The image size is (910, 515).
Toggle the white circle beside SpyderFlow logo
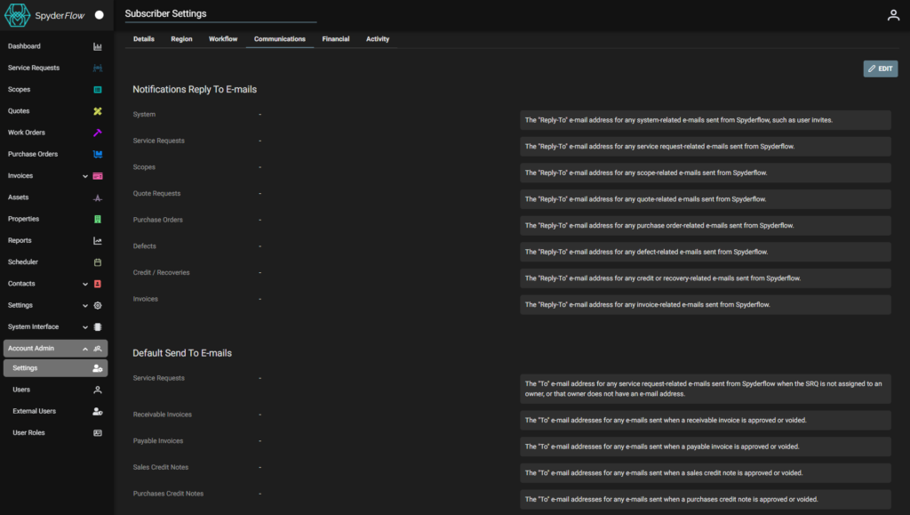point(99,15)
